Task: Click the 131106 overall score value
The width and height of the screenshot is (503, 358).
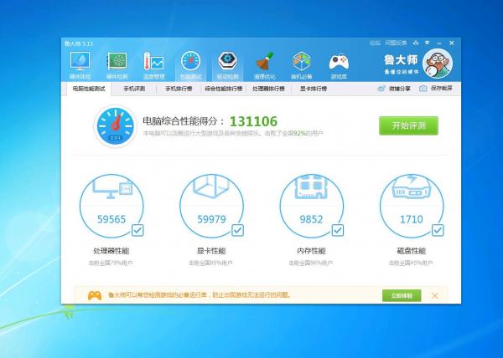Action: tap(253, 121)
